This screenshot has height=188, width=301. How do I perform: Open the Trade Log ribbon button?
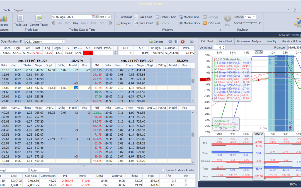click(x=20, y=21)
